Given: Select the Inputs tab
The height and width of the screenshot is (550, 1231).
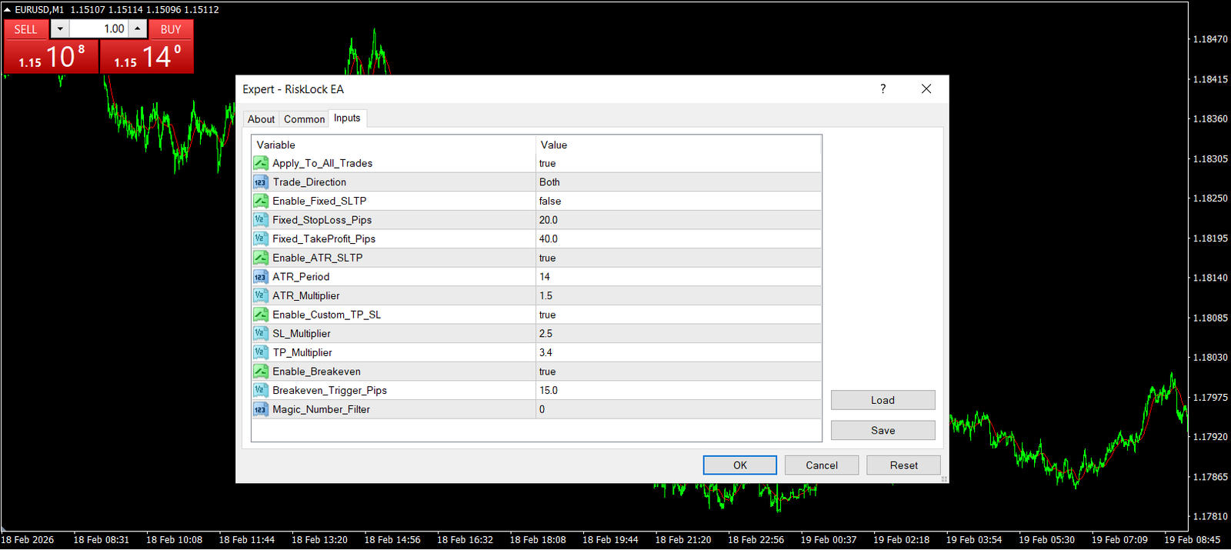Looking at the screenshot, I should click(x=347, y=118).
